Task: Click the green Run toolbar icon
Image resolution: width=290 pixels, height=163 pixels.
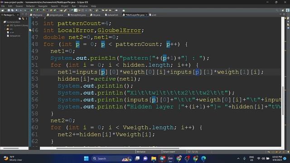Action: tap(31, 10)
